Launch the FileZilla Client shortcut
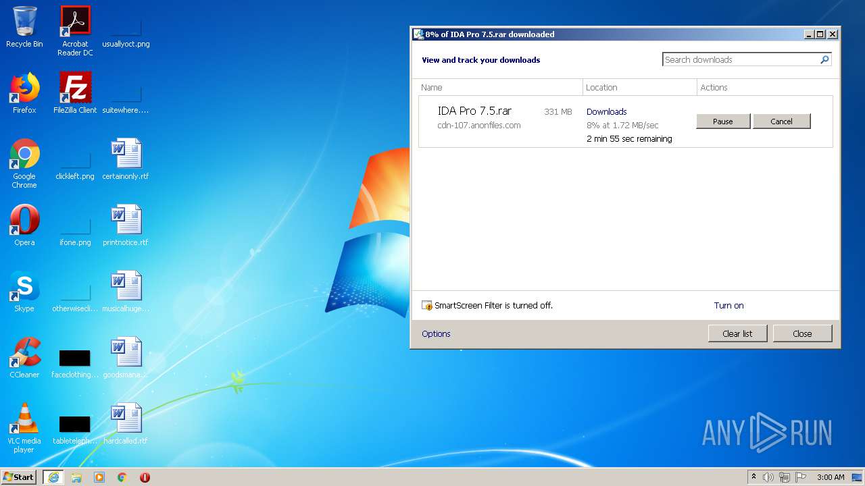This screenshot has width=865, height=486. [x=75, y=93]
